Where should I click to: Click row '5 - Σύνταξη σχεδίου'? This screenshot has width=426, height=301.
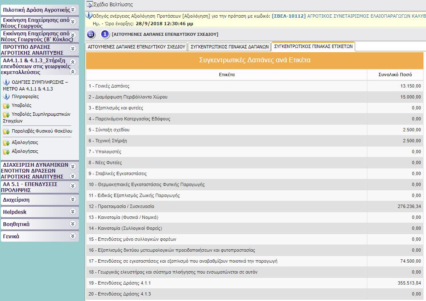pyautogui.click(x=255, y=130)
